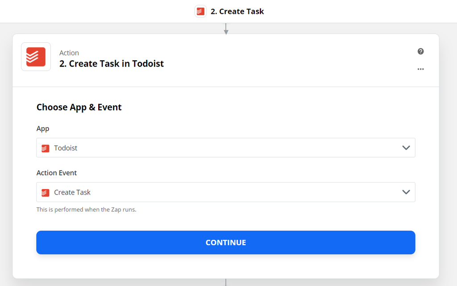Click the Todoist checkmark logo beside the Action label
This screenshot has width=457, height=286.
(x=36, y=57)
